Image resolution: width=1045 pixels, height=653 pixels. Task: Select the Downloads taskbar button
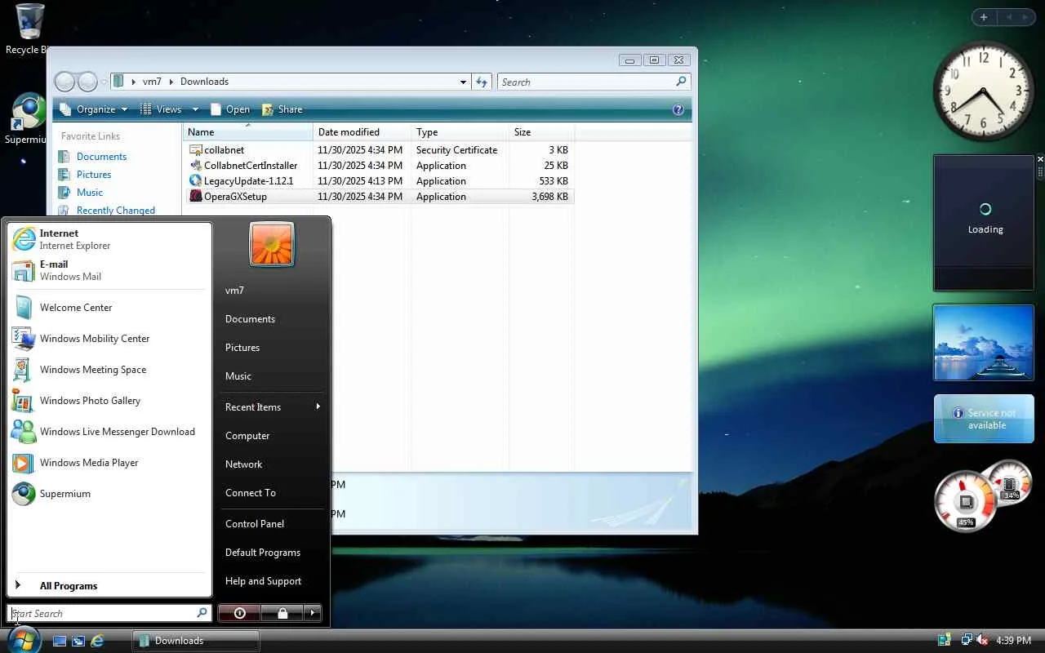tap(196, 641)
